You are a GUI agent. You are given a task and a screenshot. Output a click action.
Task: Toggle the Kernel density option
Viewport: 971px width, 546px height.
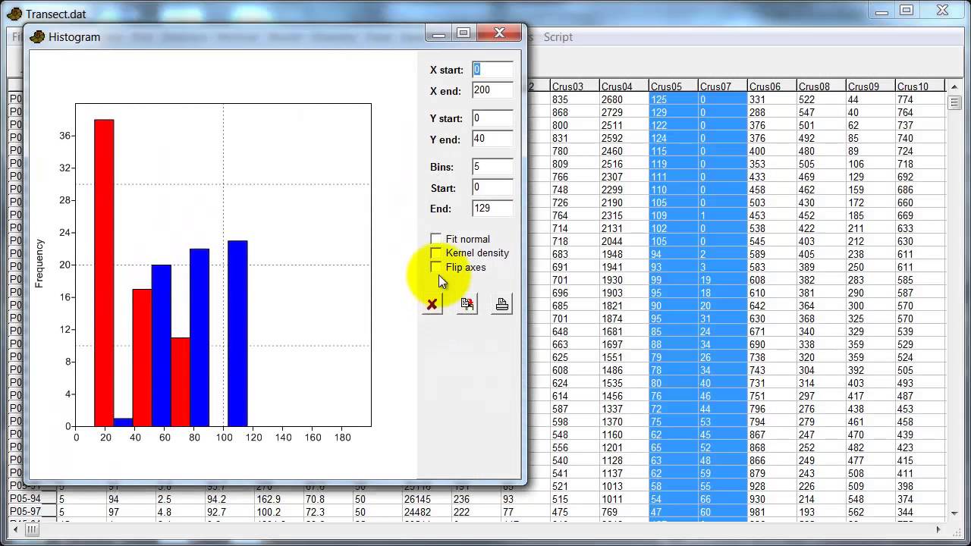click(x=435, y=253)
